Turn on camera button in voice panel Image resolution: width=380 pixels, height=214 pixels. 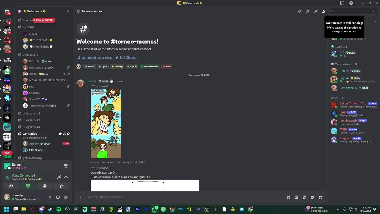pyautogui.click(x=12, y=186)
